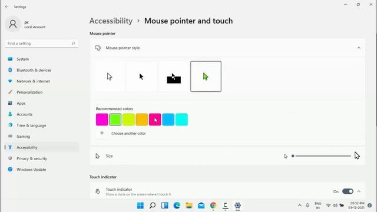Open the pc Local Account profile

pos(26,24)
